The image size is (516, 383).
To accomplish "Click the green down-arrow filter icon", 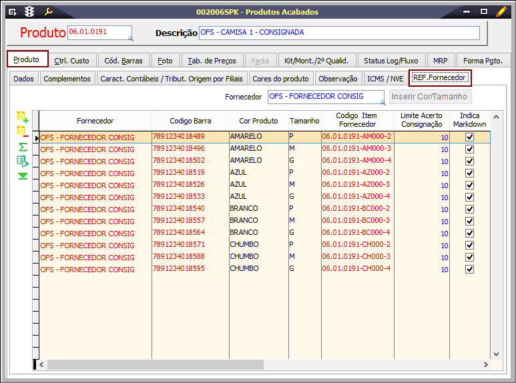I will 22,175.
